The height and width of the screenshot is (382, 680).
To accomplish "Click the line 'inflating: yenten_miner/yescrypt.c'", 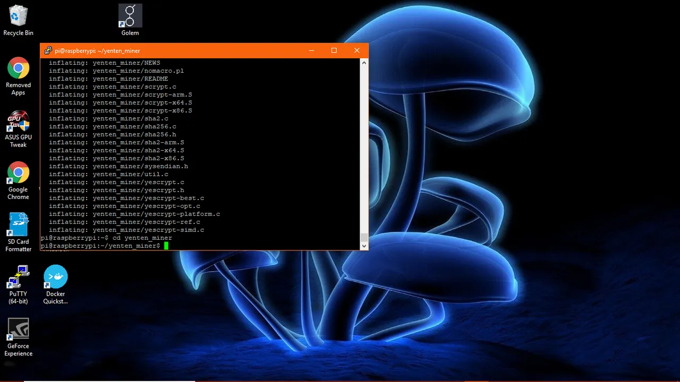I will click(116, 182).
